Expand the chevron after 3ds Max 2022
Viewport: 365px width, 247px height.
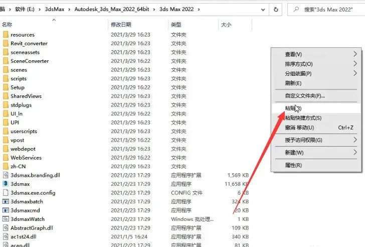(199, 10)
